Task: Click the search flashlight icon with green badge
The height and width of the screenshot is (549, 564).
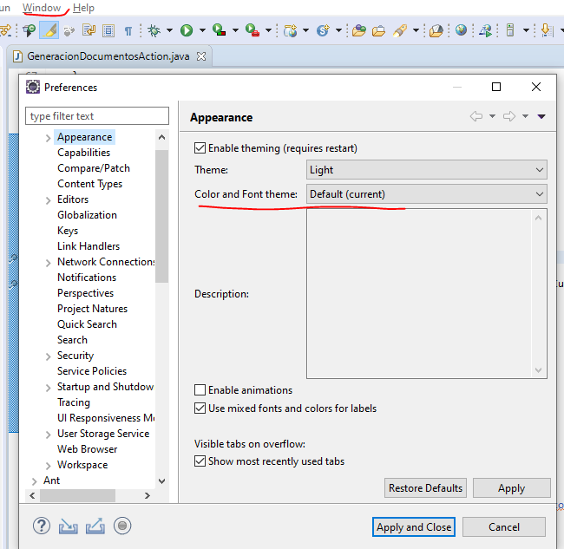Action: pos(30,30)
